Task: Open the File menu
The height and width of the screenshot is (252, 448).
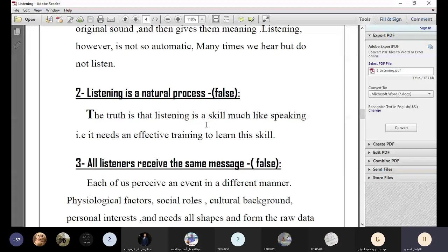Action: [x=16, y=10]
